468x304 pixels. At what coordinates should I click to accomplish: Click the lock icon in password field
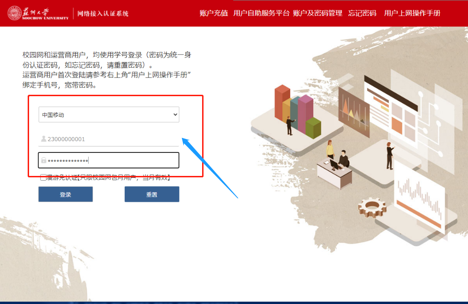[44, 160]
